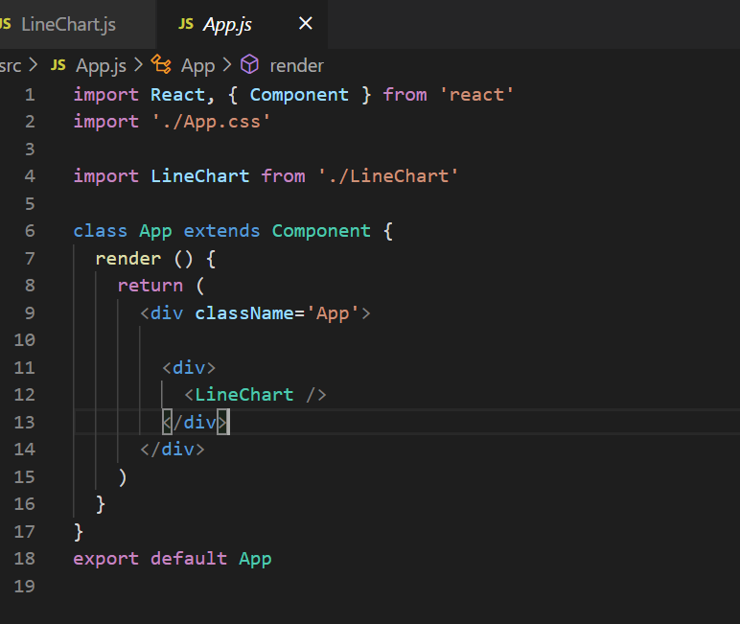Click the extends keyword on line 6

(221, 231)
